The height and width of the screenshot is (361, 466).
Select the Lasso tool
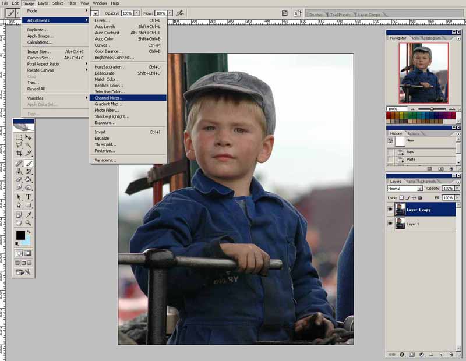pyautogui.click(x=19, y=145)
